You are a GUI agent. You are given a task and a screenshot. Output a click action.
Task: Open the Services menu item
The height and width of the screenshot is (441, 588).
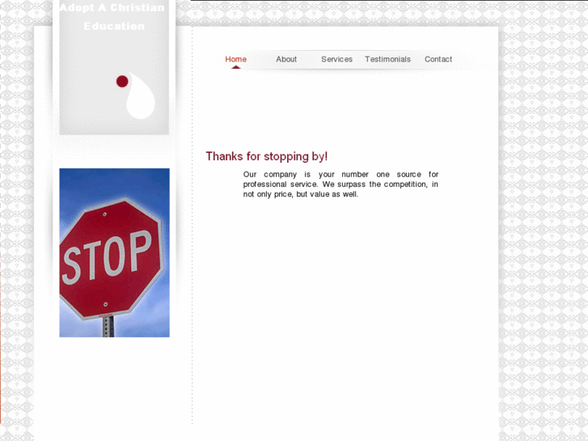point(336,59)
